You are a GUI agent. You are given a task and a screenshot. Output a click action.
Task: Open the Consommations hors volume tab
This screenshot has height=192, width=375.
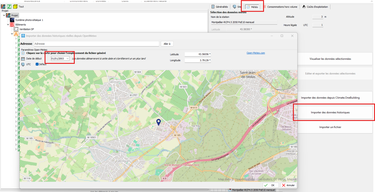280,7
